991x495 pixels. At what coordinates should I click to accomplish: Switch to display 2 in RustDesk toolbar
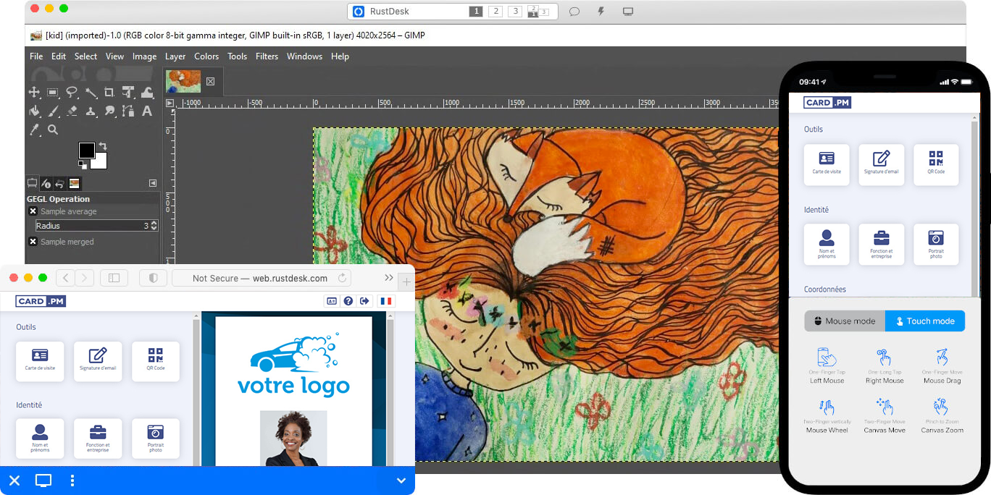(x=496, y=12)
